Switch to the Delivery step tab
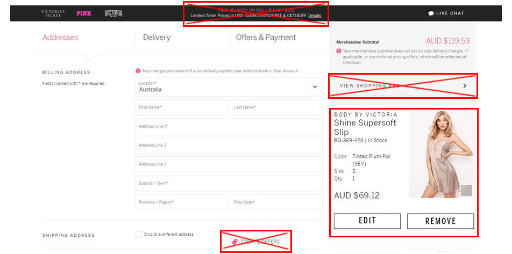The height and width of the screenshot is (254, 512). pyautogui.click(x=157, y=38)
